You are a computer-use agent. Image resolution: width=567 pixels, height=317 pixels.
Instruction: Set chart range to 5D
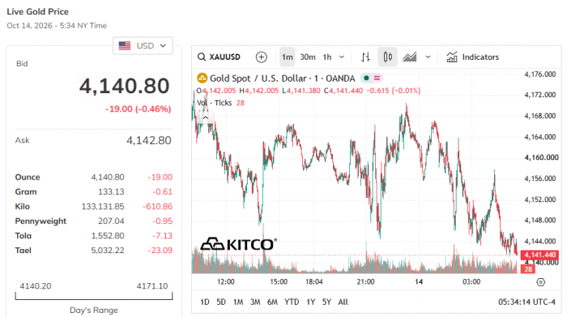(x=221, y=302)
